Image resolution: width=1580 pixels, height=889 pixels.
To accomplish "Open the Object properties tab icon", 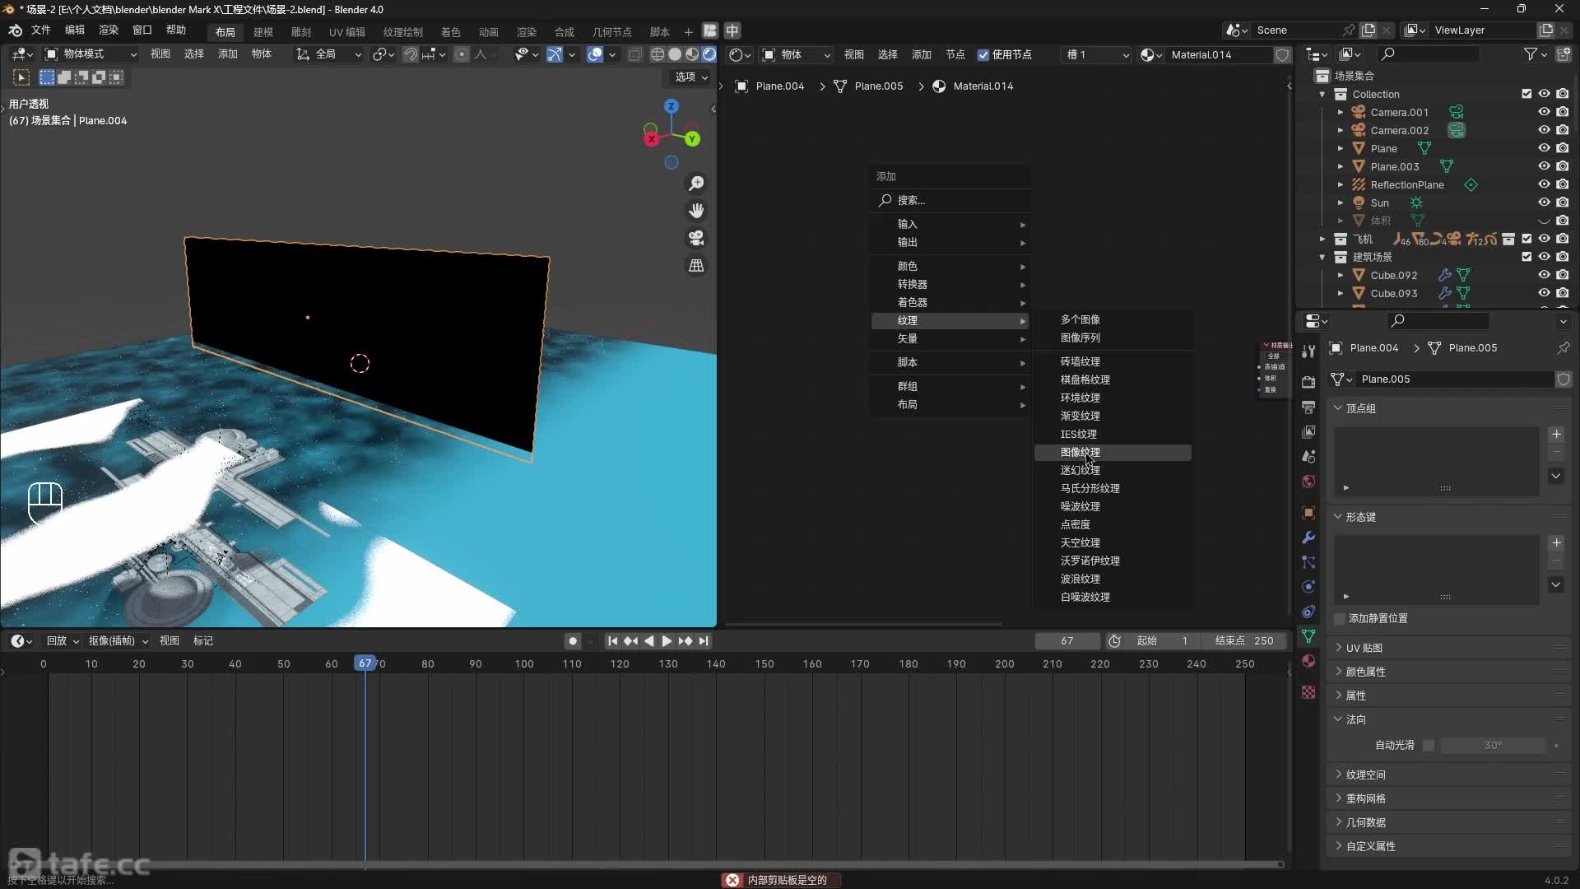I will point(1308,512).
